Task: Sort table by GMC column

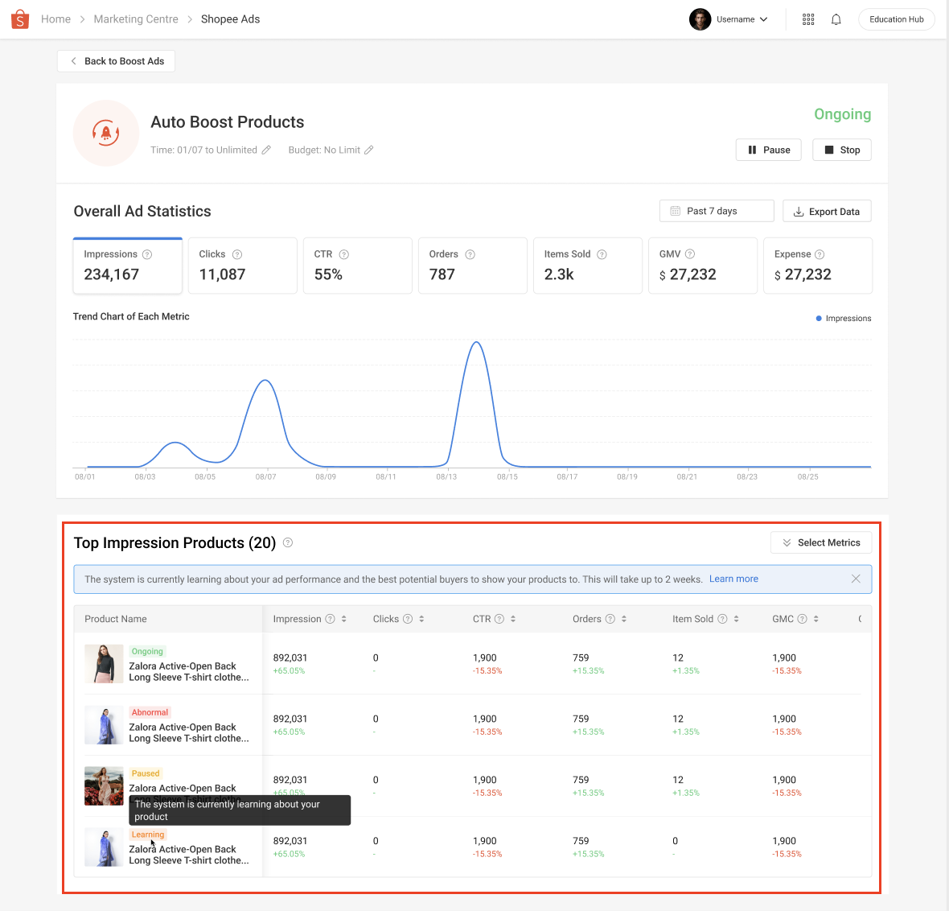Action: click(815, 619)
